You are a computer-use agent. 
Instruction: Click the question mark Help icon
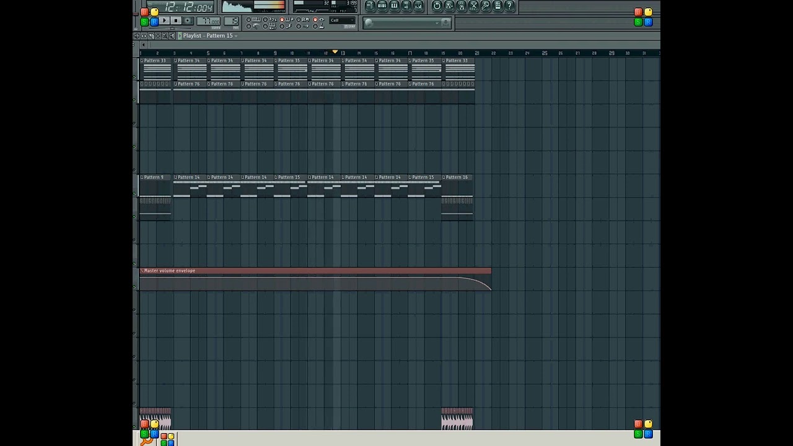pyautogui.click(x=510, y=6)
